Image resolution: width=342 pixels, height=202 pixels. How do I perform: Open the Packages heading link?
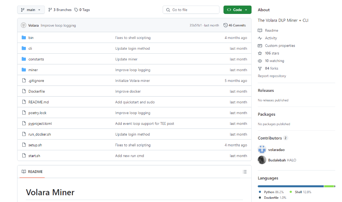point(266,114)
